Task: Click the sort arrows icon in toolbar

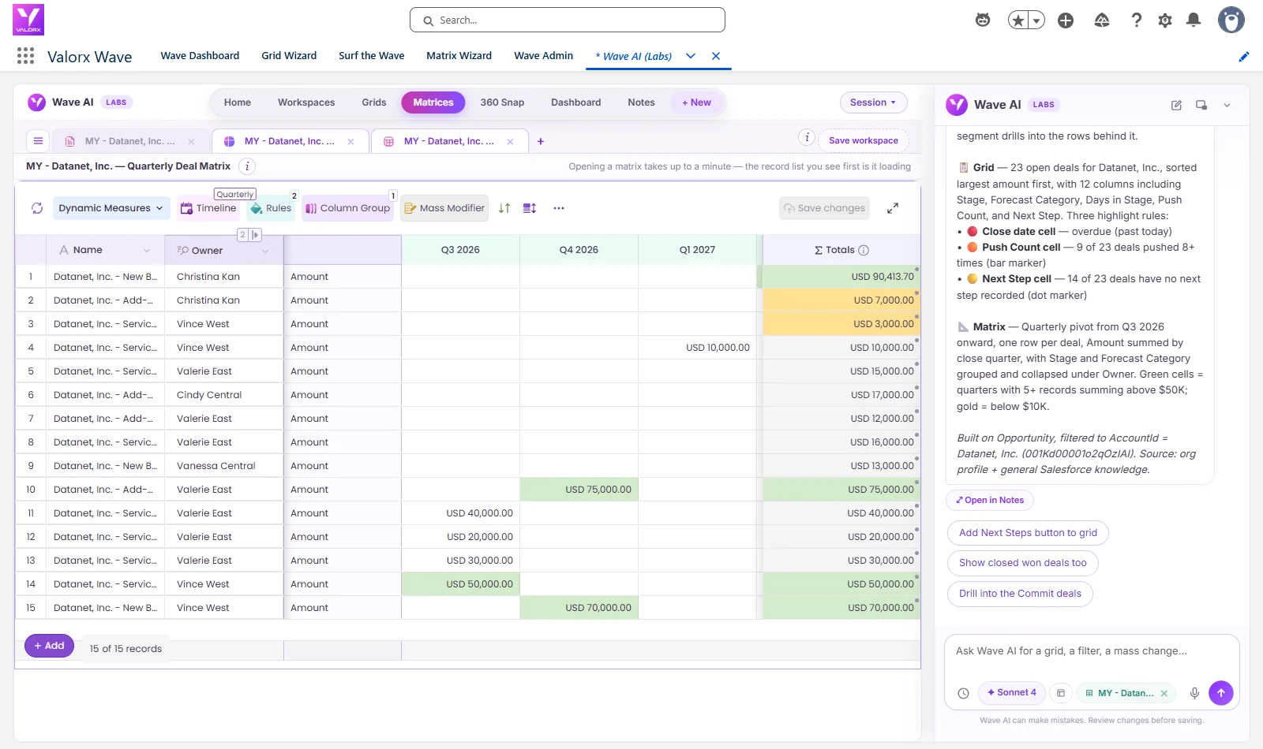Action: pyautogui.click(x=504, y=208)
